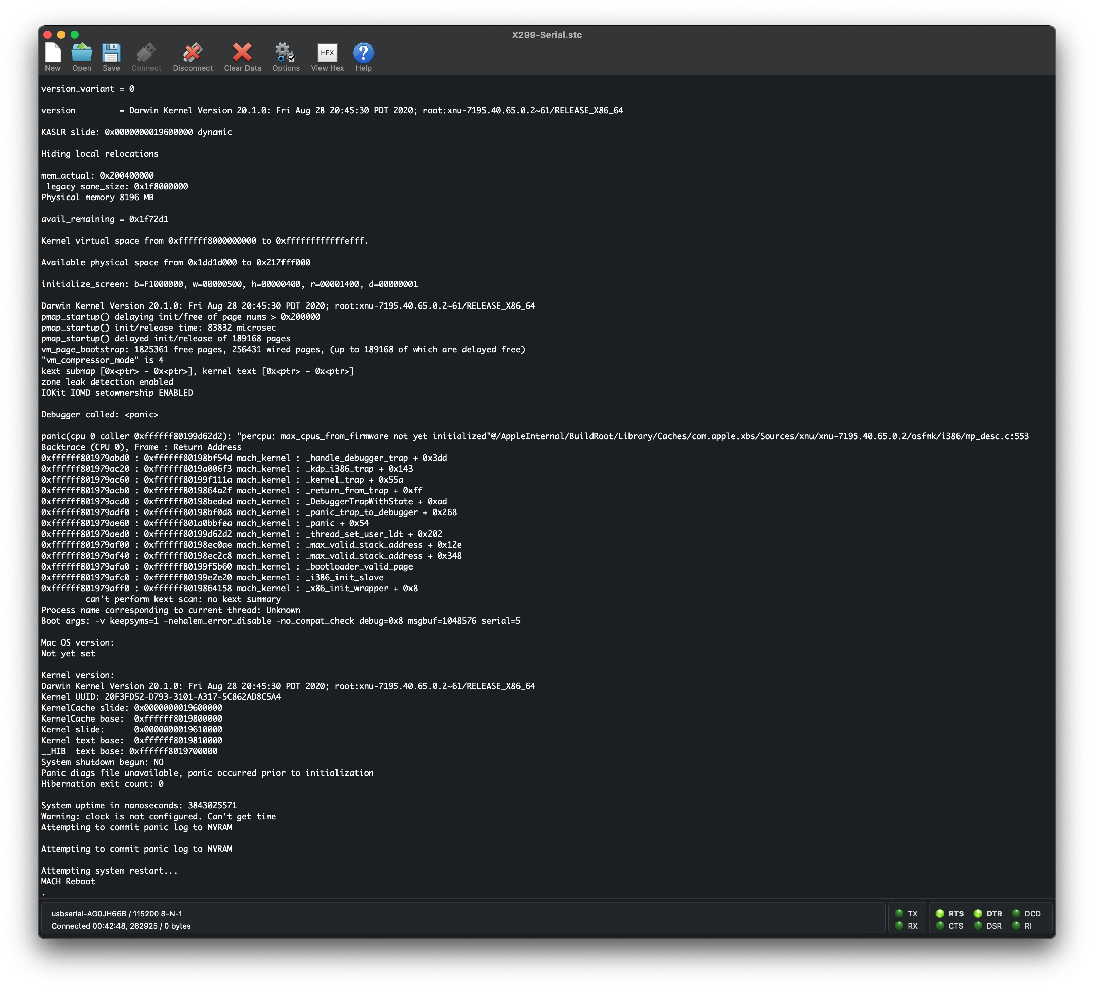Click the X299-Serial.stc window title

[546, 35]
